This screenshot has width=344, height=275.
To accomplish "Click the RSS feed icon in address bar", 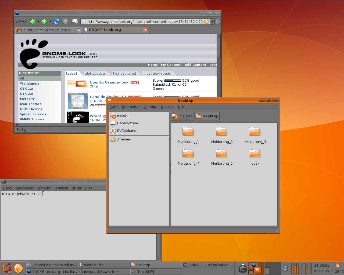I will tap(206, 21).
